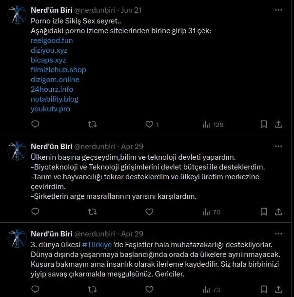This screenshot has height=297, width=294.
Task: View analytics showing 73 views
Action: pos(212,290)
